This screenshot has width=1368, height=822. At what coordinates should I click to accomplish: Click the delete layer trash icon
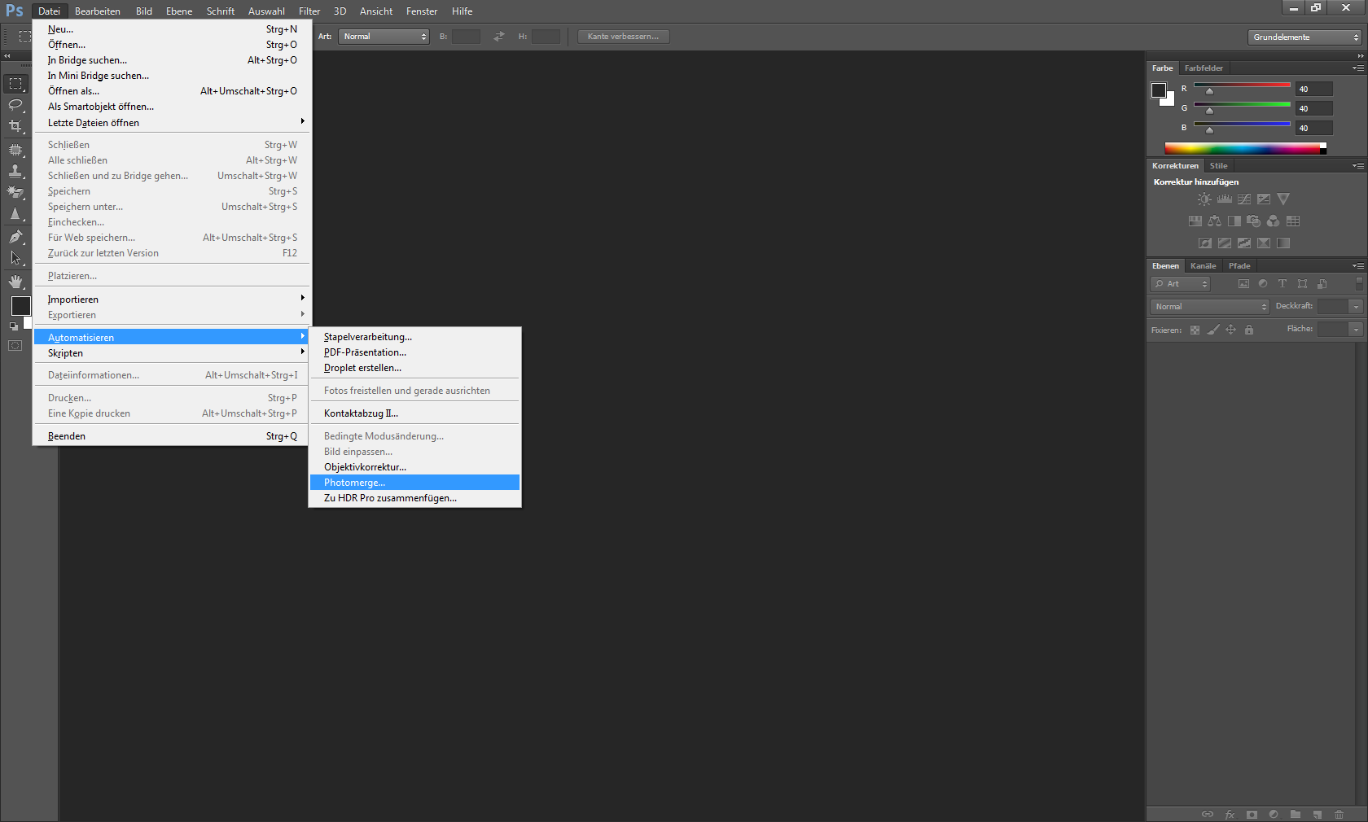click(1339, 815)
